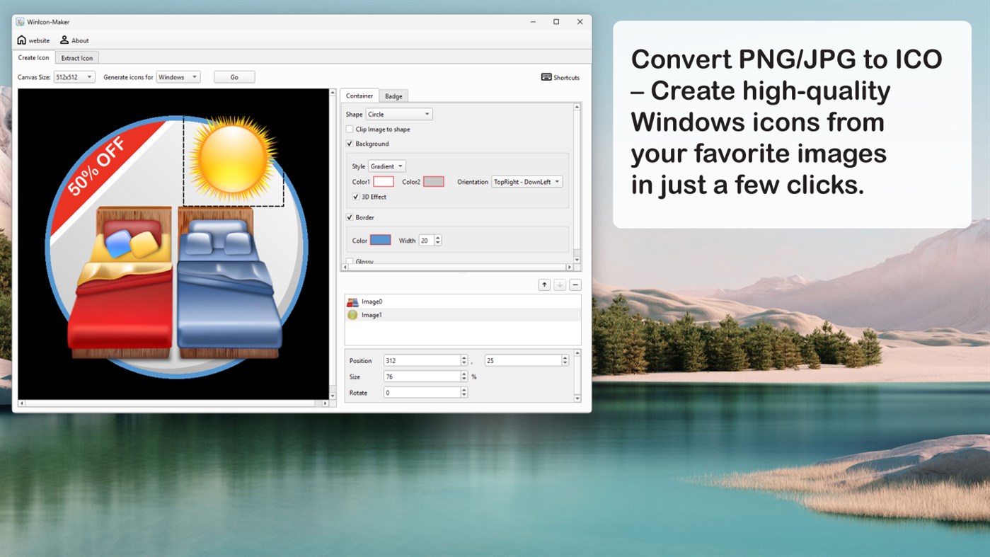The height and width of the screenshot is (557, 990).
Task: Open the Shape dropdown showing Circle
Action: pos(398,114)
